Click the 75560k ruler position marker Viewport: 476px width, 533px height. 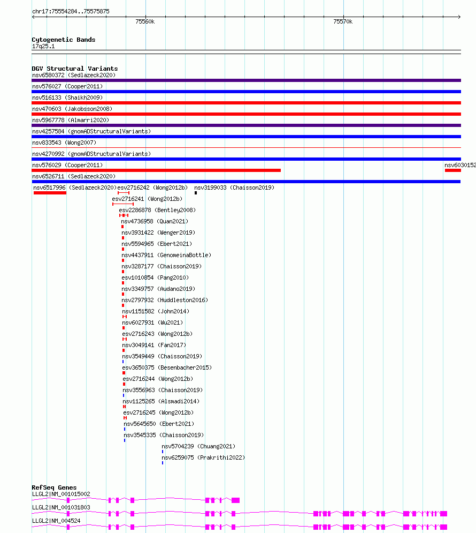point(145,21)
